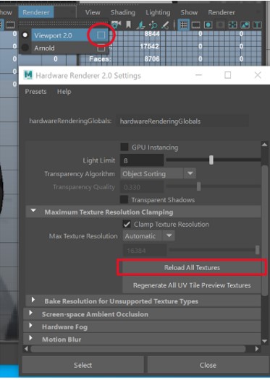Click highlighted Renderer menu in left panel
The height and width of the screenshot is (380, 270).
coord(36,12)
